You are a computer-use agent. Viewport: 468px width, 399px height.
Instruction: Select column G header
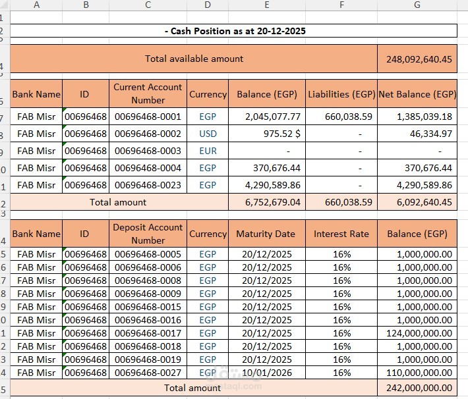click(x=417, y=5)
